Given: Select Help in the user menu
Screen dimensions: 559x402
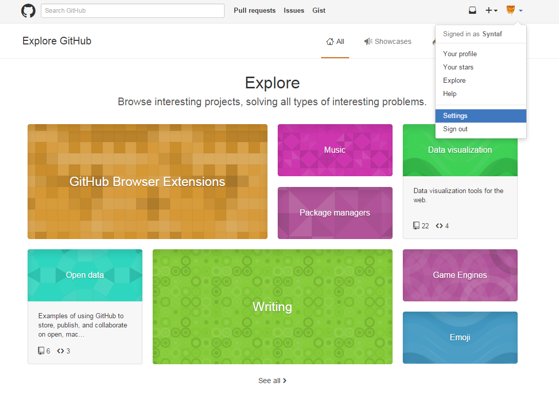Looking at the screenshot, I should click(x=480, y=93).
